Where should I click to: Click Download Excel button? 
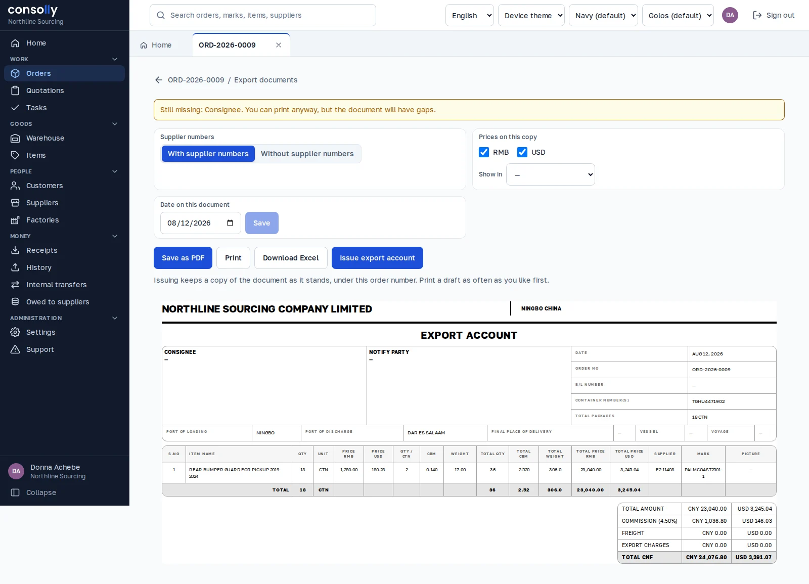tap(291, 258)
